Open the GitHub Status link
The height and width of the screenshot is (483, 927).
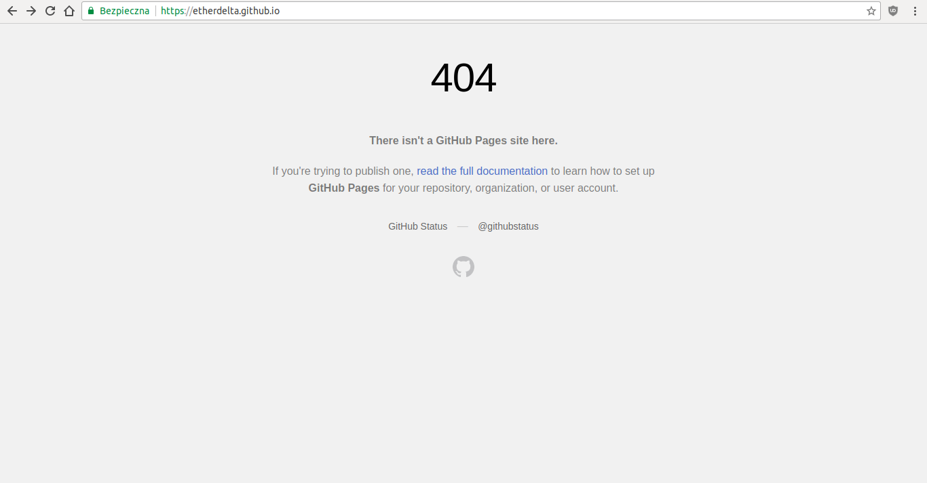(x=418, y=226)
